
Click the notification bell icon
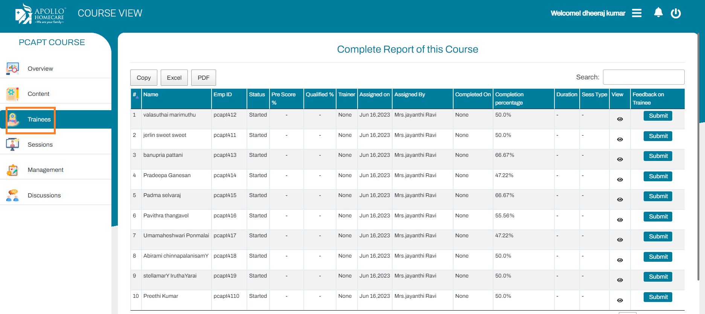tap(658, 13)
